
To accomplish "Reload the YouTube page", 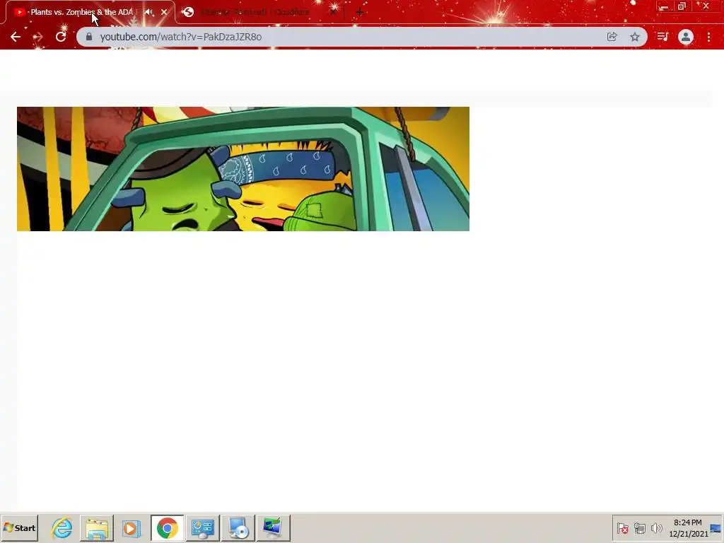I will pos(61,37).
